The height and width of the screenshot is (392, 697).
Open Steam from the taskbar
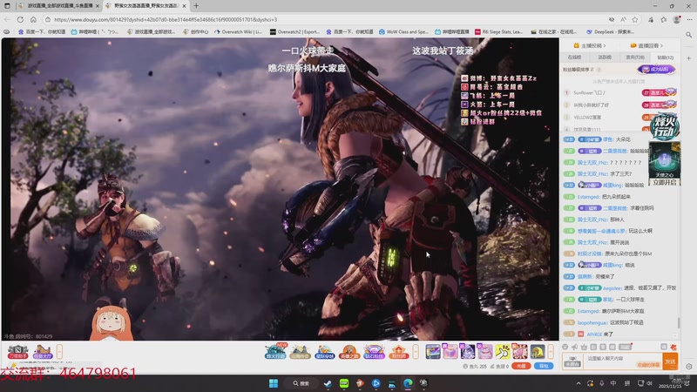click(x=328, y=383)
